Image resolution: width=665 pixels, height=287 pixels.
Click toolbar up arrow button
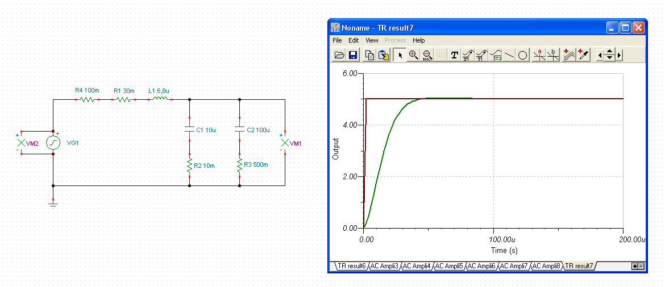(609, 52)
